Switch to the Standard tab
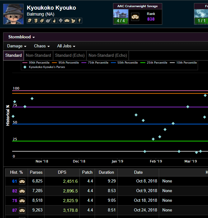The height and width of the screenshot is (218, 208). pos(13,55)
